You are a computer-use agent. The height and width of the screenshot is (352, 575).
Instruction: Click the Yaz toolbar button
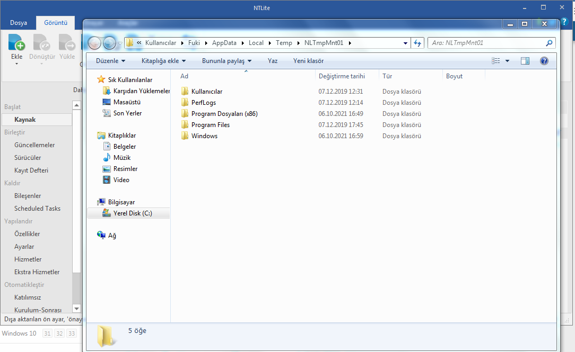[x=273, y=61]
